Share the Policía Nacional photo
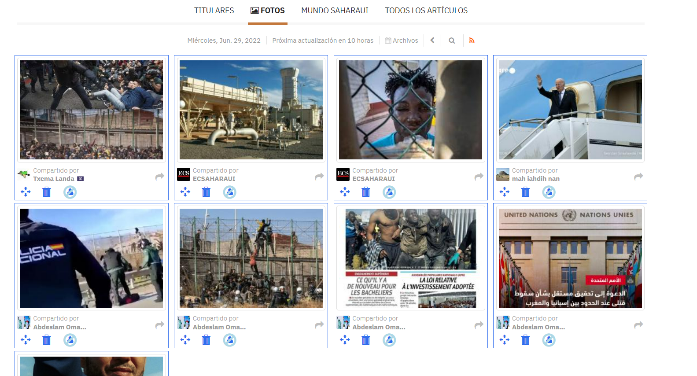The height and width of the screenshot is (376, 697). [x=159, y=325]
